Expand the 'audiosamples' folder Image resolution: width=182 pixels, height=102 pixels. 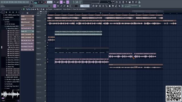pyautogui.click(x=8, y=17)
